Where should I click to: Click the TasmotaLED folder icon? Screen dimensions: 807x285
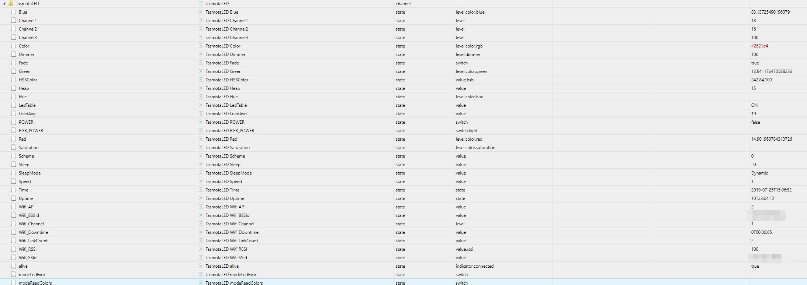click(x=11, y=3)
